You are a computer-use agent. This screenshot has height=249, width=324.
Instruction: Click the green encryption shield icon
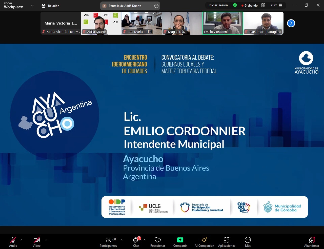[235, 5]
